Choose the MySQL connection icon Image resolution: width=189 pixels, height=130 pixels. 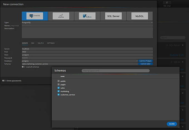(x=140, y=16)
